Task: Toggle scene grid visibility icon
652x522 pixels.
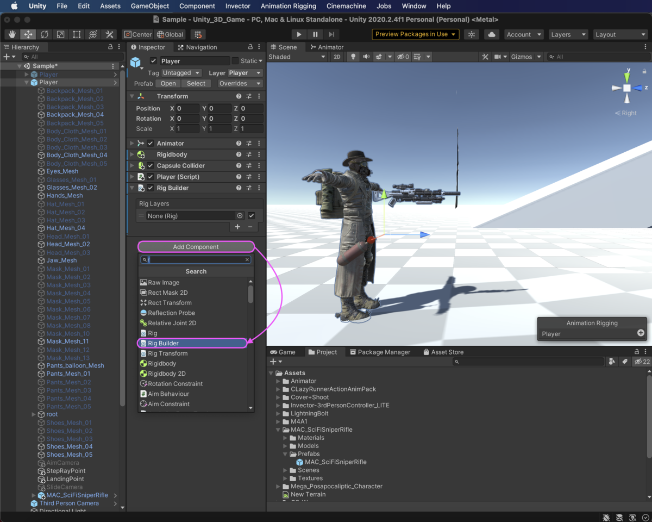Action: 417,57
